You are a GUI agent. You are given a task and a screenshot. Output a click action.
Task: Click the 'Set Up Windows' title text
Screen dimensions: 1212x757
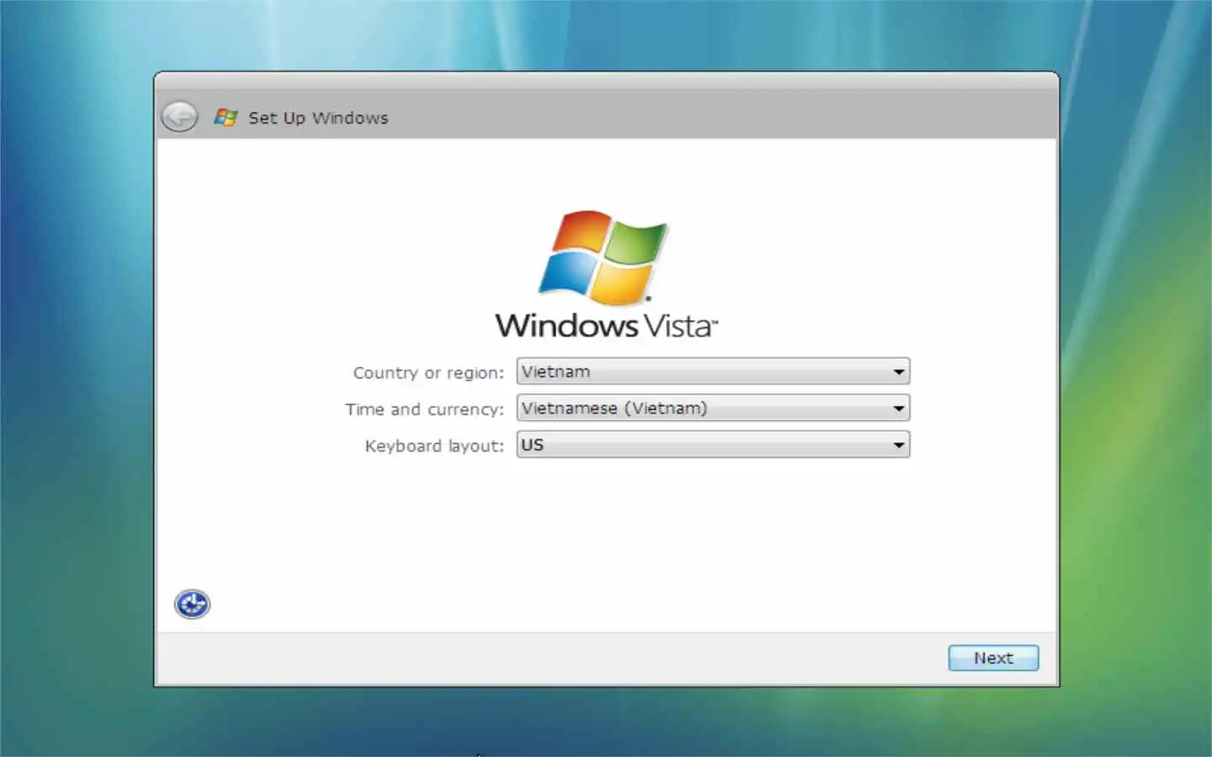click(318, 118)
